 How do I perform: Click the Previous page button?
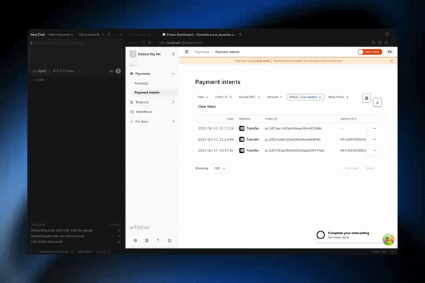click(349, 168)
